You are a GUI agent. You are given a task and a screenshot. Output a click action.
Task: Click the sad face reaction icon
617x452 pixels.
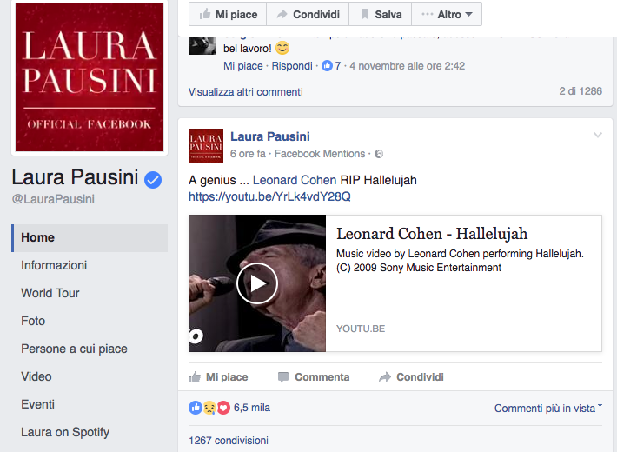(x=209, y=408)
